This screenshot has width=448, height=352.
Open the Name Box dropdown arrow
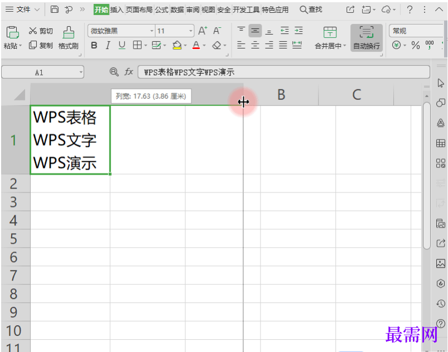point(81,73)
